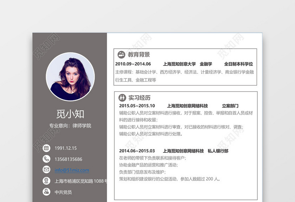Click 全日制本科学位 degree text
The height and width of the screenshot is (202, 295).
pos(238,64)
